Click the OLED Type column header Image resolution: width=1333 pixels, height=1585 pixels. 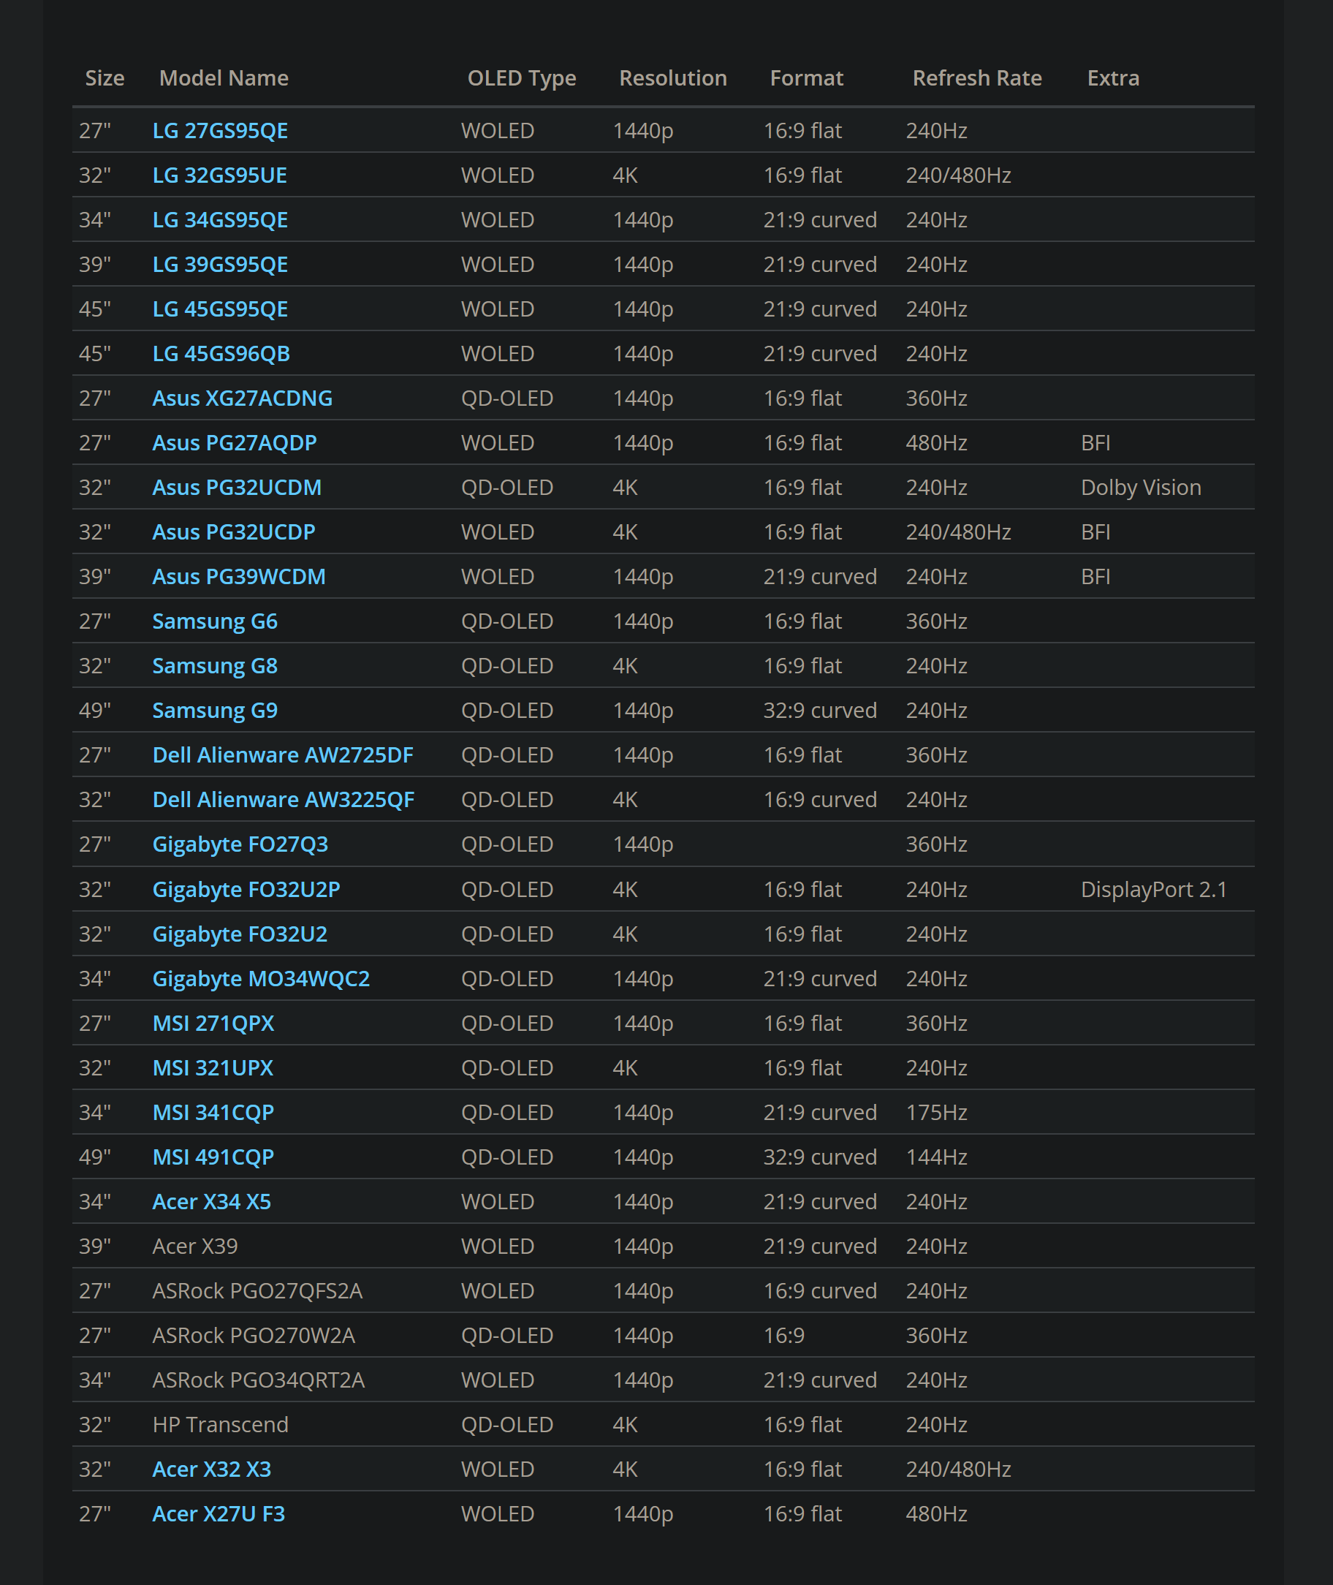[x=521, y=77]
